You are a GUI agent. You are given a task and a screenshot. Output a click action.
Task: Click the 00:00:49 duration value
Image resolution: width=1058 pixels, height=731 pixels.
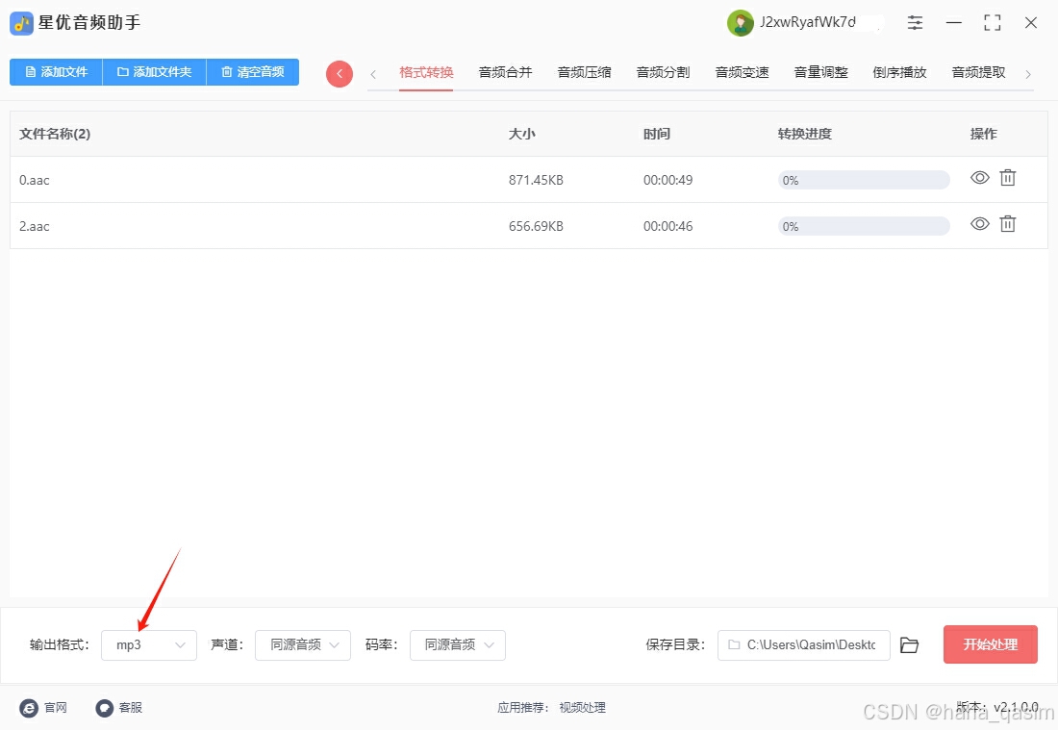pyautogui.click(x=668, y=180)
